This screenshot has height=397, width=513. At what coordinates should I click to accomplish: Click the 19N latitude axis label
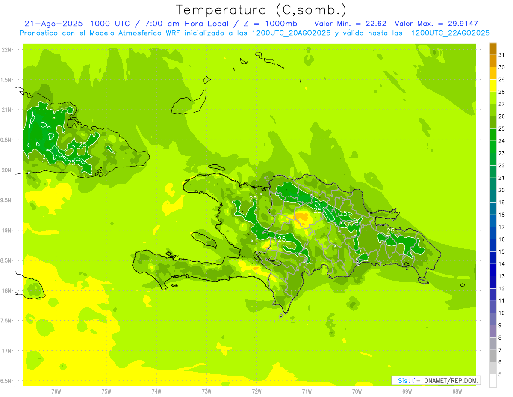(6, 230)
